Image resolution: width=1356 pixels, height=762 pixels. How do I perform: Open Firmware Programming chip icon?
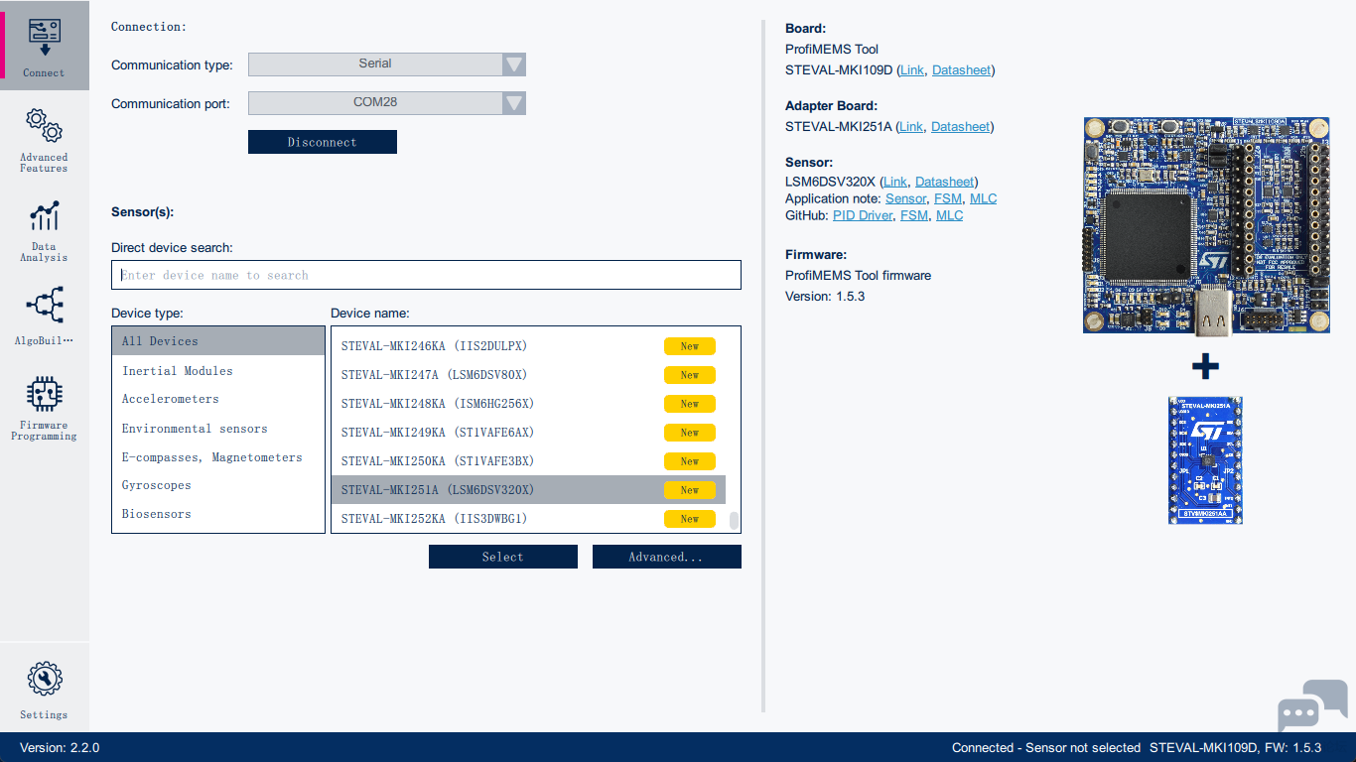pyautogui.click(x=44, y=394)
